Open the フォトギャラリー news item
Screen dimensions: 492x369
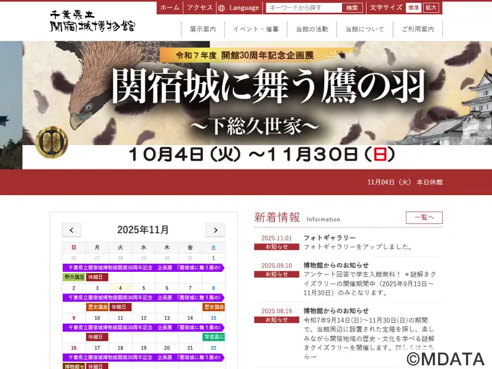coord(330,238)
